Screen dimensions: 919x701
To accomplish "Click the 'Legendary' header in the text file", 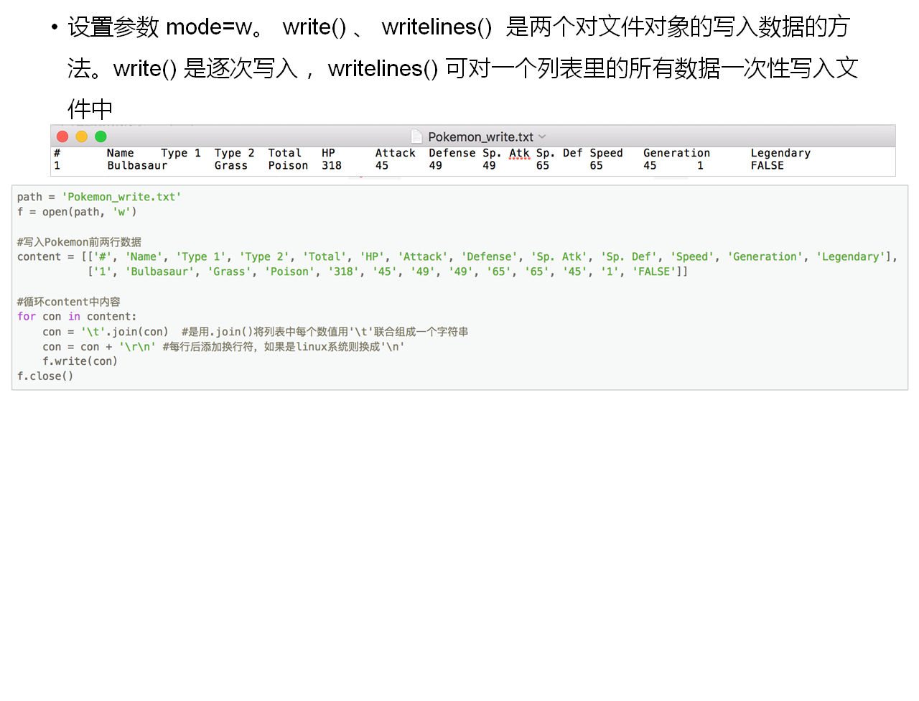I will (x=780, y=153).
